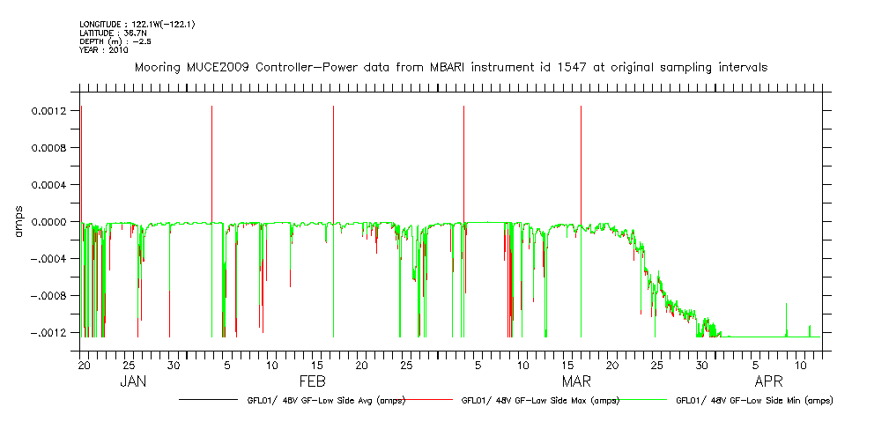Choose the APR month label
The height and width of the screenshot is (444, 889).
point(769,381)
